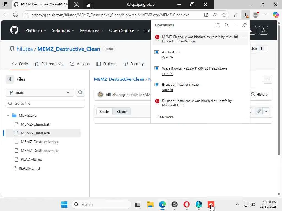The width and height of the screenshot is (282, 211).
Task: Focus the Go to file field
Action: [45, 103]
